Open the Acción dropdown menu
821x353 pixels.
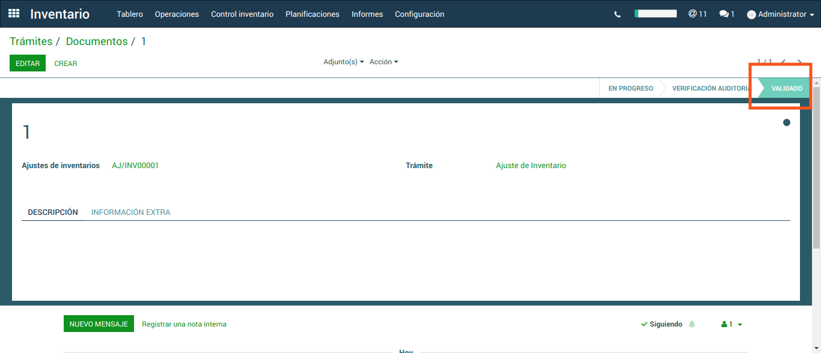(x=383, y=62)
